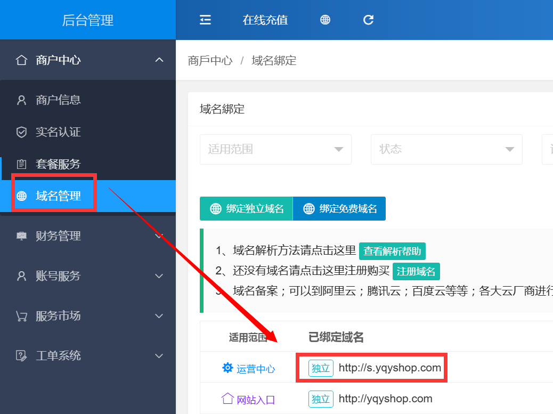Click the 运营中心 gear icon

[x=227, y=368]
